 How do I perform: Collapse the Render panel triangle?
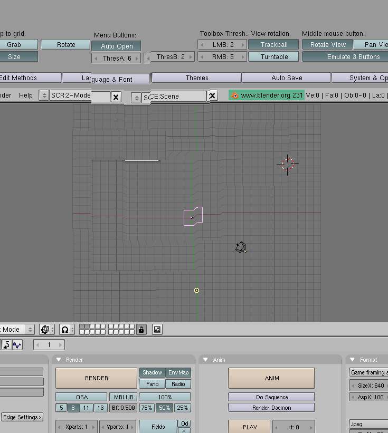pos(58,360)
